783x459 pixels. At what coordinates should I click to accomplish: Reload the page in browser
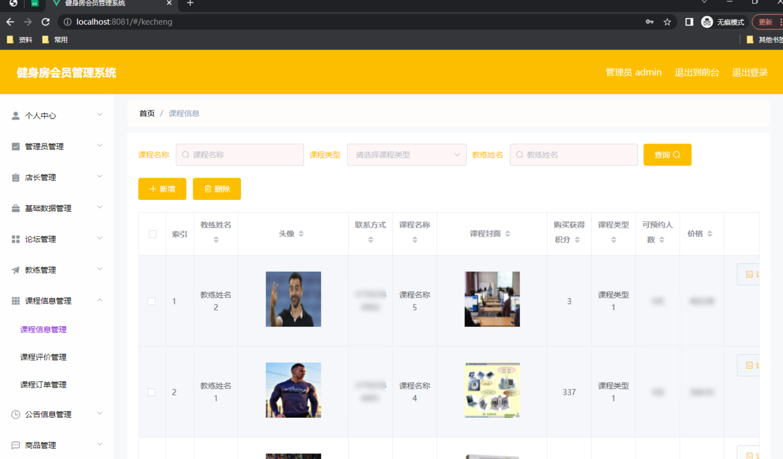point(45,22)
